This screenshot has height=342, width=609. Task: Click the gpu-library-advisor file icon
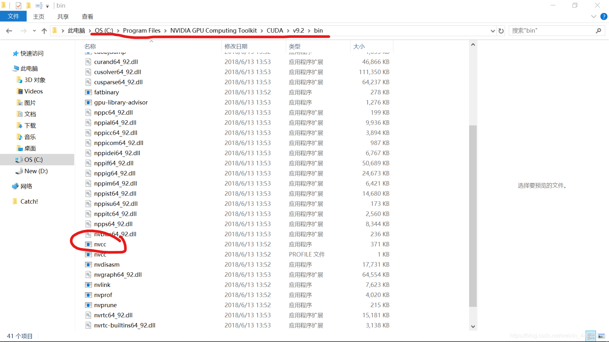[x=88, y=102]
